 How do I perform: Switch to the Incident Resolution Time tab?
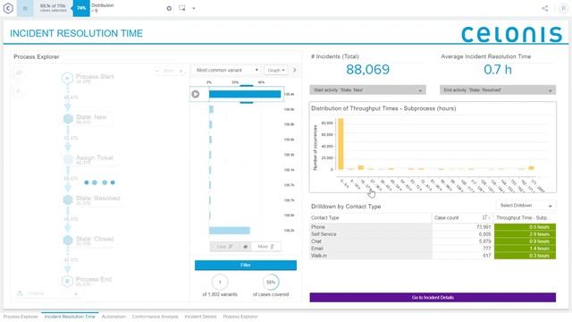70,317
